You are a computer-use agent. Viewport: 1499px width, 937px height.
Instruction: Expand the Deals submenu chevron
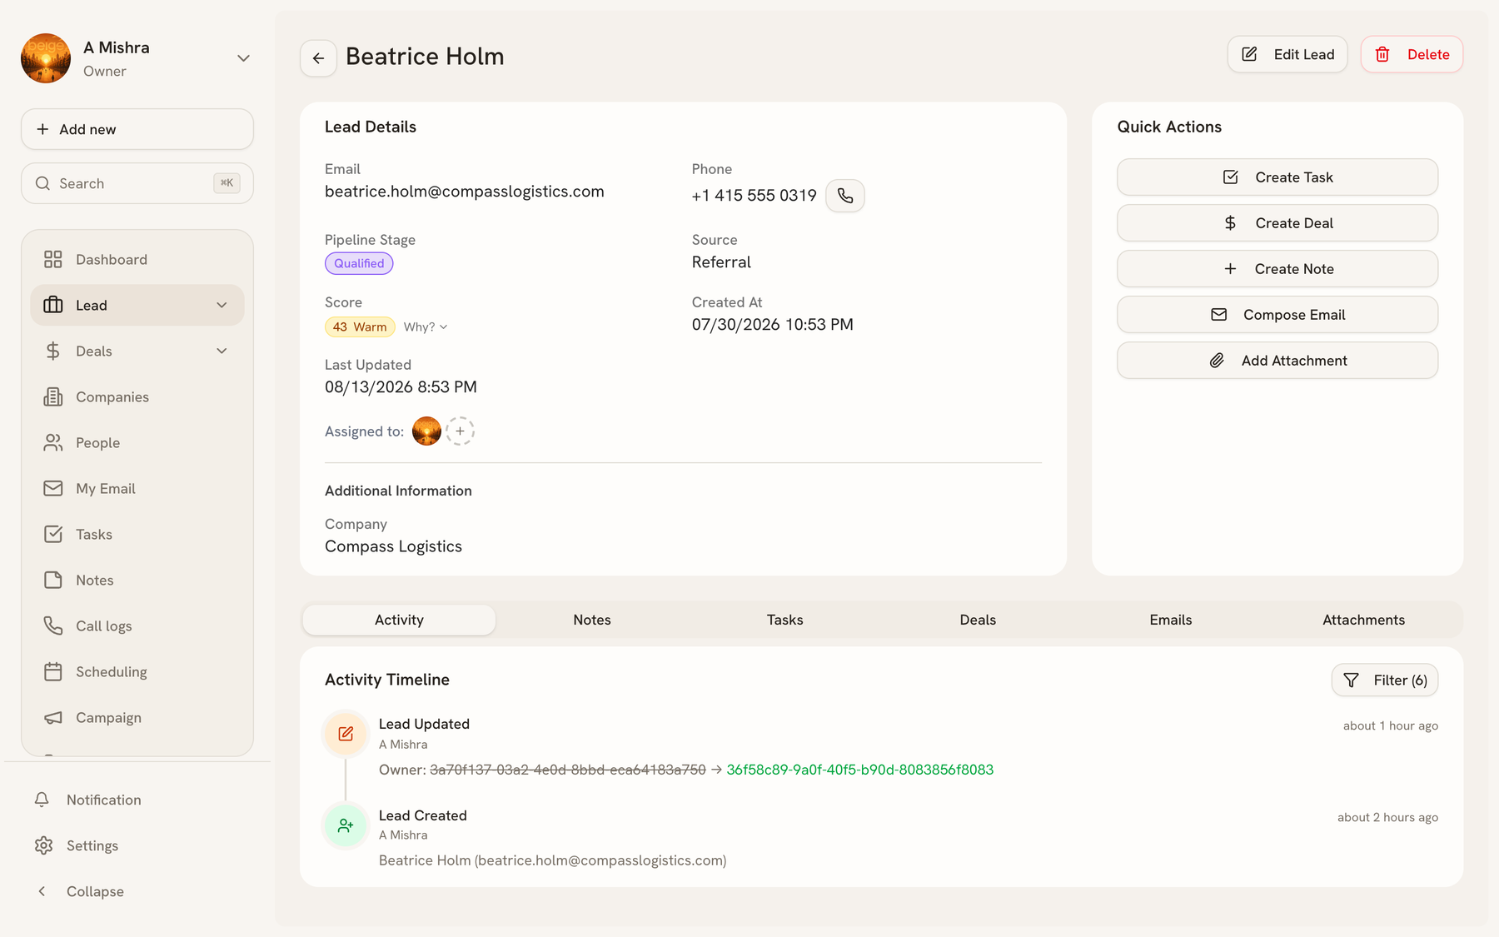tap(222, 351)
